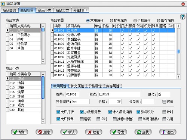Select the 卤水牛腱 item row
Viewport: 187px width, 140px height.
click(x=113, y=48)
